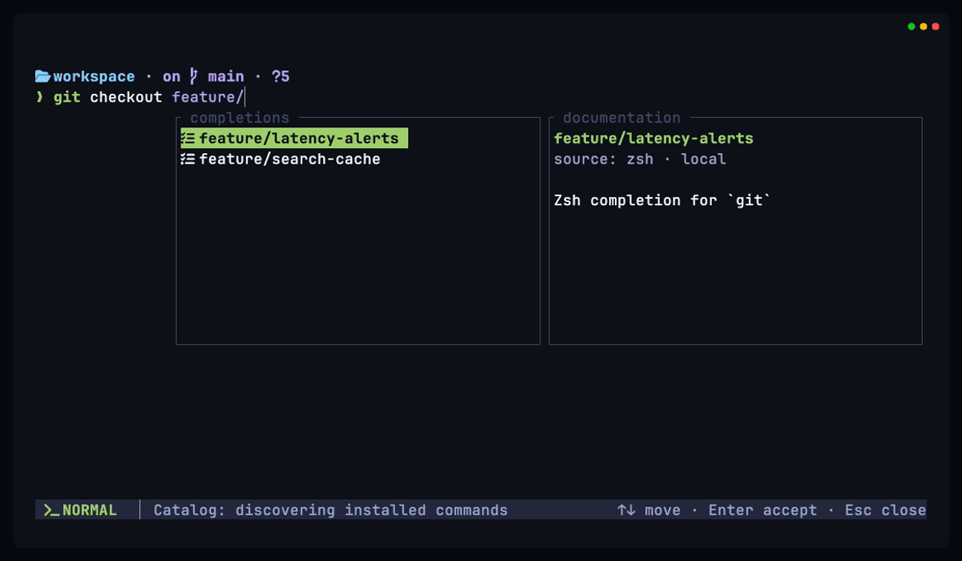This screenshot has height=561, width=962.
Task: Click the main branch name
Action: [226, 76]
